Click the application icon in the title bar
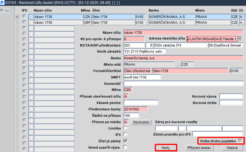The height and width of the screenshot is (152, 246). tap(2, 3)
